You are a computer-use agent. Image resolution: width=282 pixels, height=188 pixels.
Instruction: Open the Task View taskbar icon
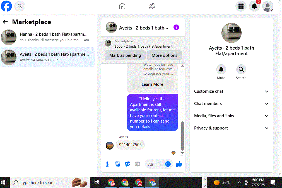pos(97,183)
